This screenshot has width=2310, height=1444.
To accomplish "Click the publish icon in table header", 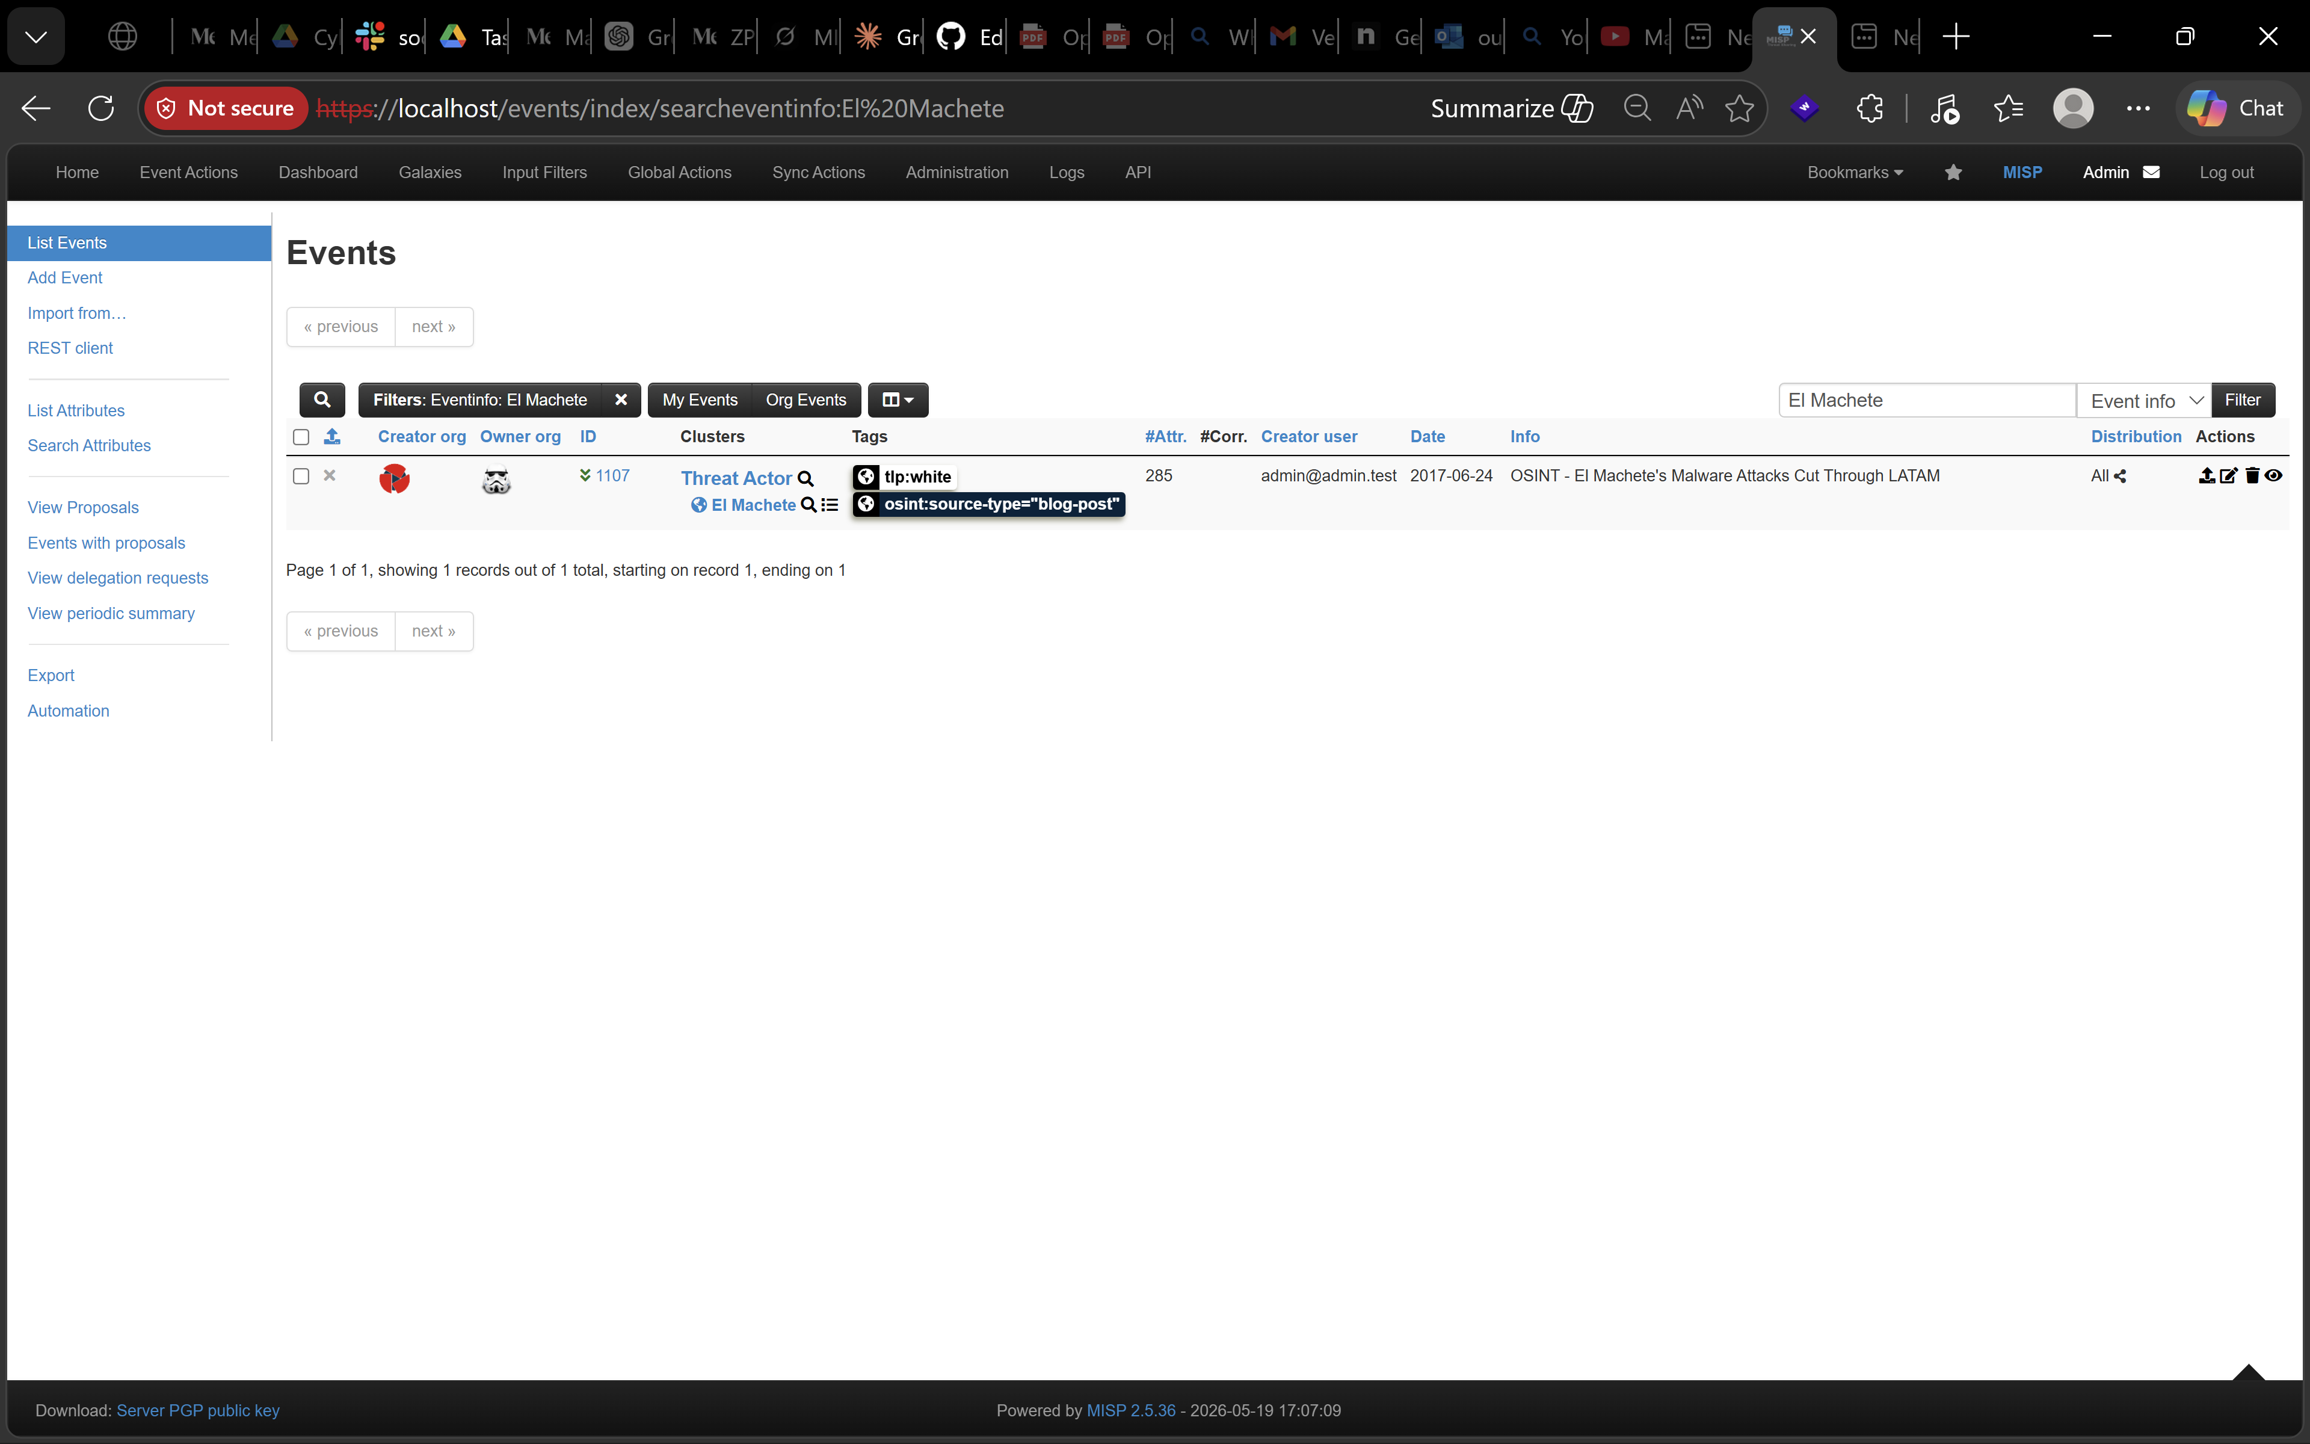I will coord(332,436).
